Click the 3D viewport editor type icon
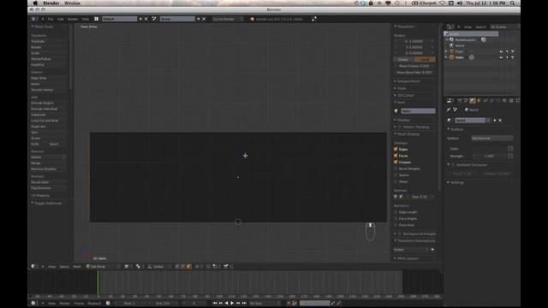 (x=33, y=266)
